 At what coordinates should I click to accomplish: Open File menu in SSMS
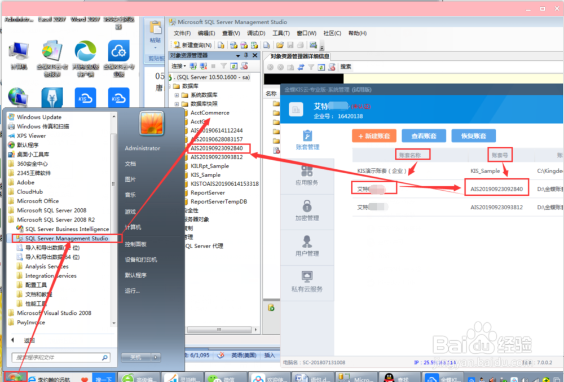coord(182,33)
